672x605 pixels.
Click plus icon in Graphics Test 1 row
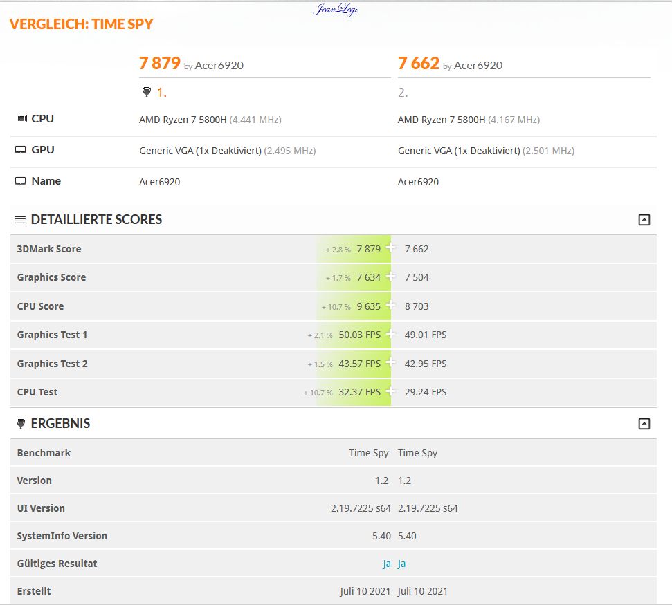pyautogui.click(x=390, y=333)
